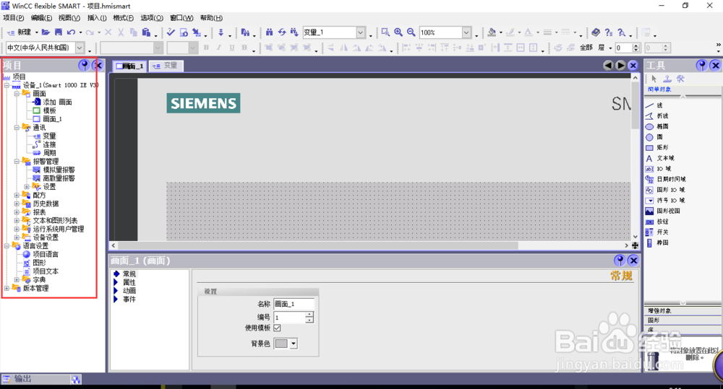
Task: Select 事件 in properties list
Action: [x=129, y=299]
